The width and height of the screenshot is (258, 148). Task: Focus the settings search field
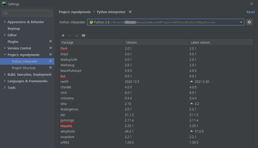pyautogui.click(x=27, y=13)
